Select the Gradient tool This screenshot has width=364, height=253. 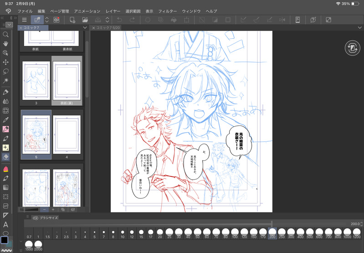coord(5,187)
